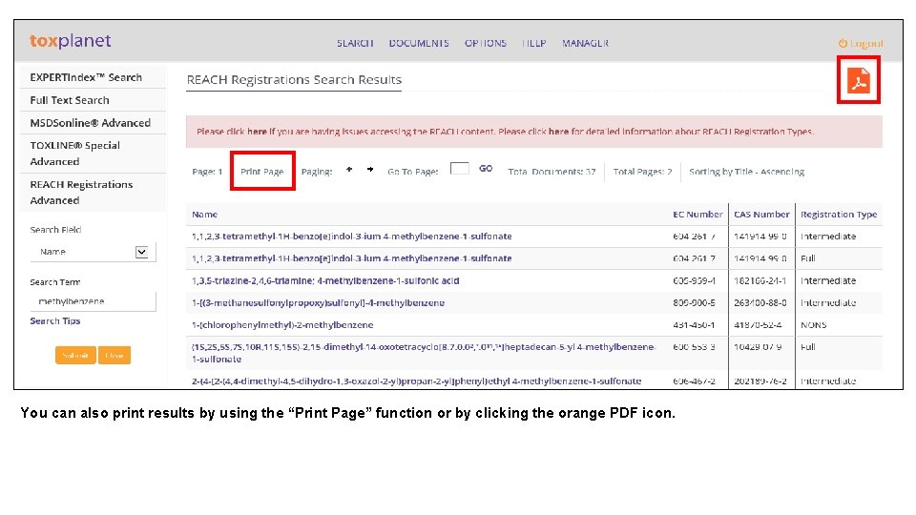This screenshot has height=515, width=916.
Task: Click EC number 431-450-1
Action: 694,324
